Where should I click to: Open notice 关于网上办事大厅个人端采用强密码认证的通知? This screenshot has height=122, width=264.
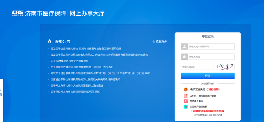click(77, 86)
